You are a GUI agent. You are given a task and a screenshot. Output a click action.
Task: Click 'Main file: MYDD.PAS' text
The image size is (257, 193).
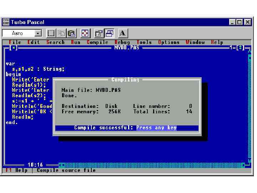click(91, 90)
